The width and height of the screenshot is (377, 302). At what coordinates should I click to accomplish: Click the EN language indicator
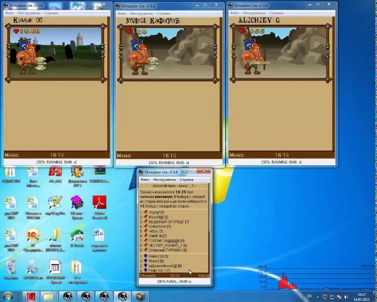pyautogui.click(x=310, y=296)
